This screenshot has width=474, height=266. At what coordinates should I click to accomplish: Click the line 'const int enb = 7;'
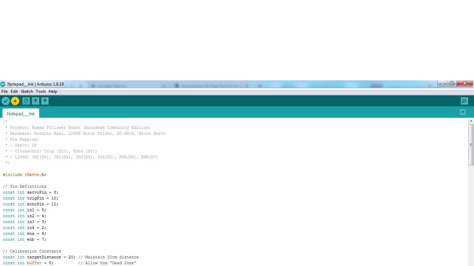25,239
